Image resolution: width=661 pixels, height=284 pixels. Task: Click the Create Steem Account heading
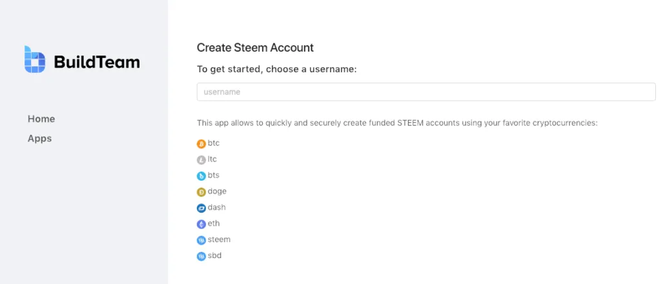pyautogui.click(x=256, y=48)
